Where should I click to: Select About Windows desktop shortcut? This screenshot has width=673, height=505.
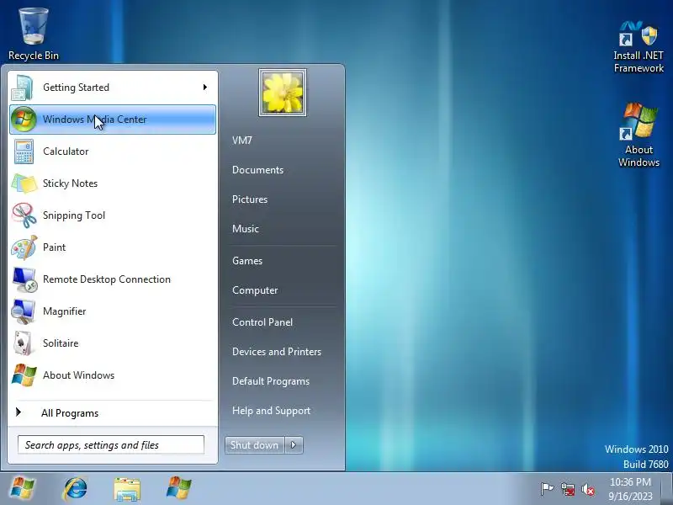(x=639, y=135)
